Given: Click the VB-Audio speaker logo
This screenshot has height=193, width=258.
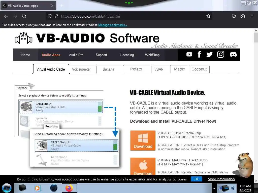Looking at the screenshot, I should pos(23,38).
